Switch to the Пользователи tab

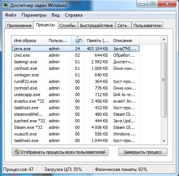coord(147,25)
